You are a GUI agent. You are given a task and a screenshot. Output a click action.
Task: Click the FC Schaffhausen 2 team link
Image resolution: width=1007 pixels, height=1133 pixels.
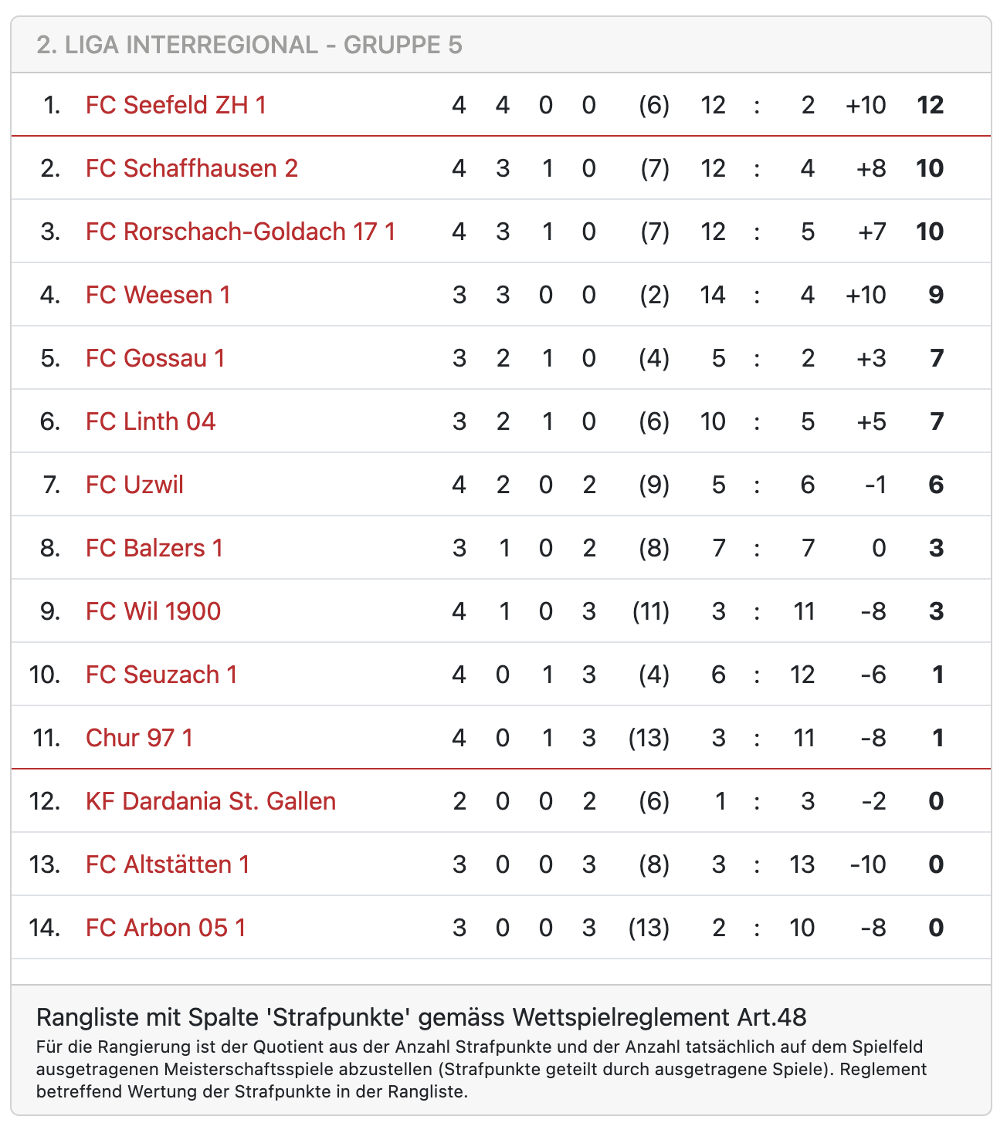point(192,168)
